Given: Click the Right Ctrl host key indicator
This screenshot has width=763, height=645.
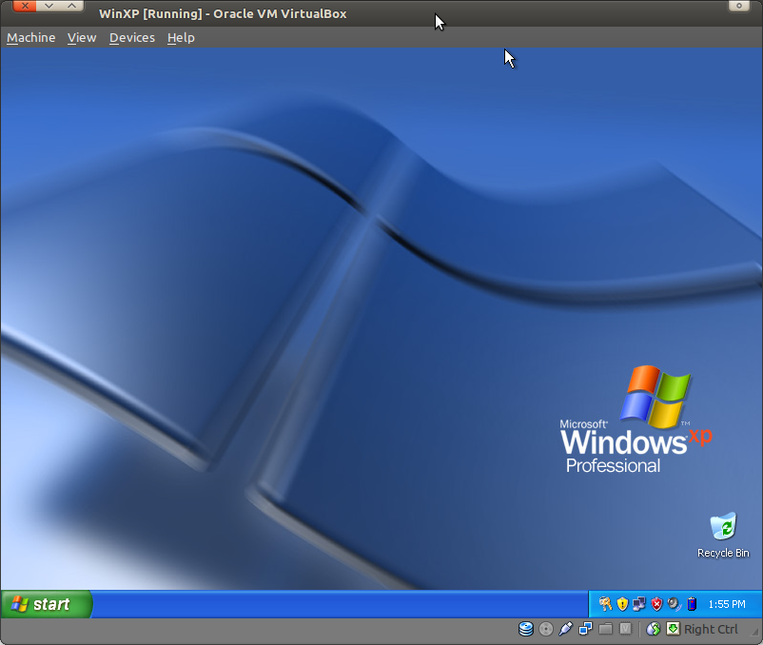Looking at the screenshot, I should point(710,629).
